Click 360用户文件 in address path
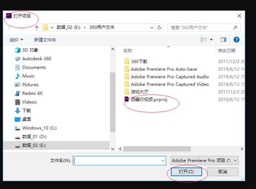 [x=102, y=27]
